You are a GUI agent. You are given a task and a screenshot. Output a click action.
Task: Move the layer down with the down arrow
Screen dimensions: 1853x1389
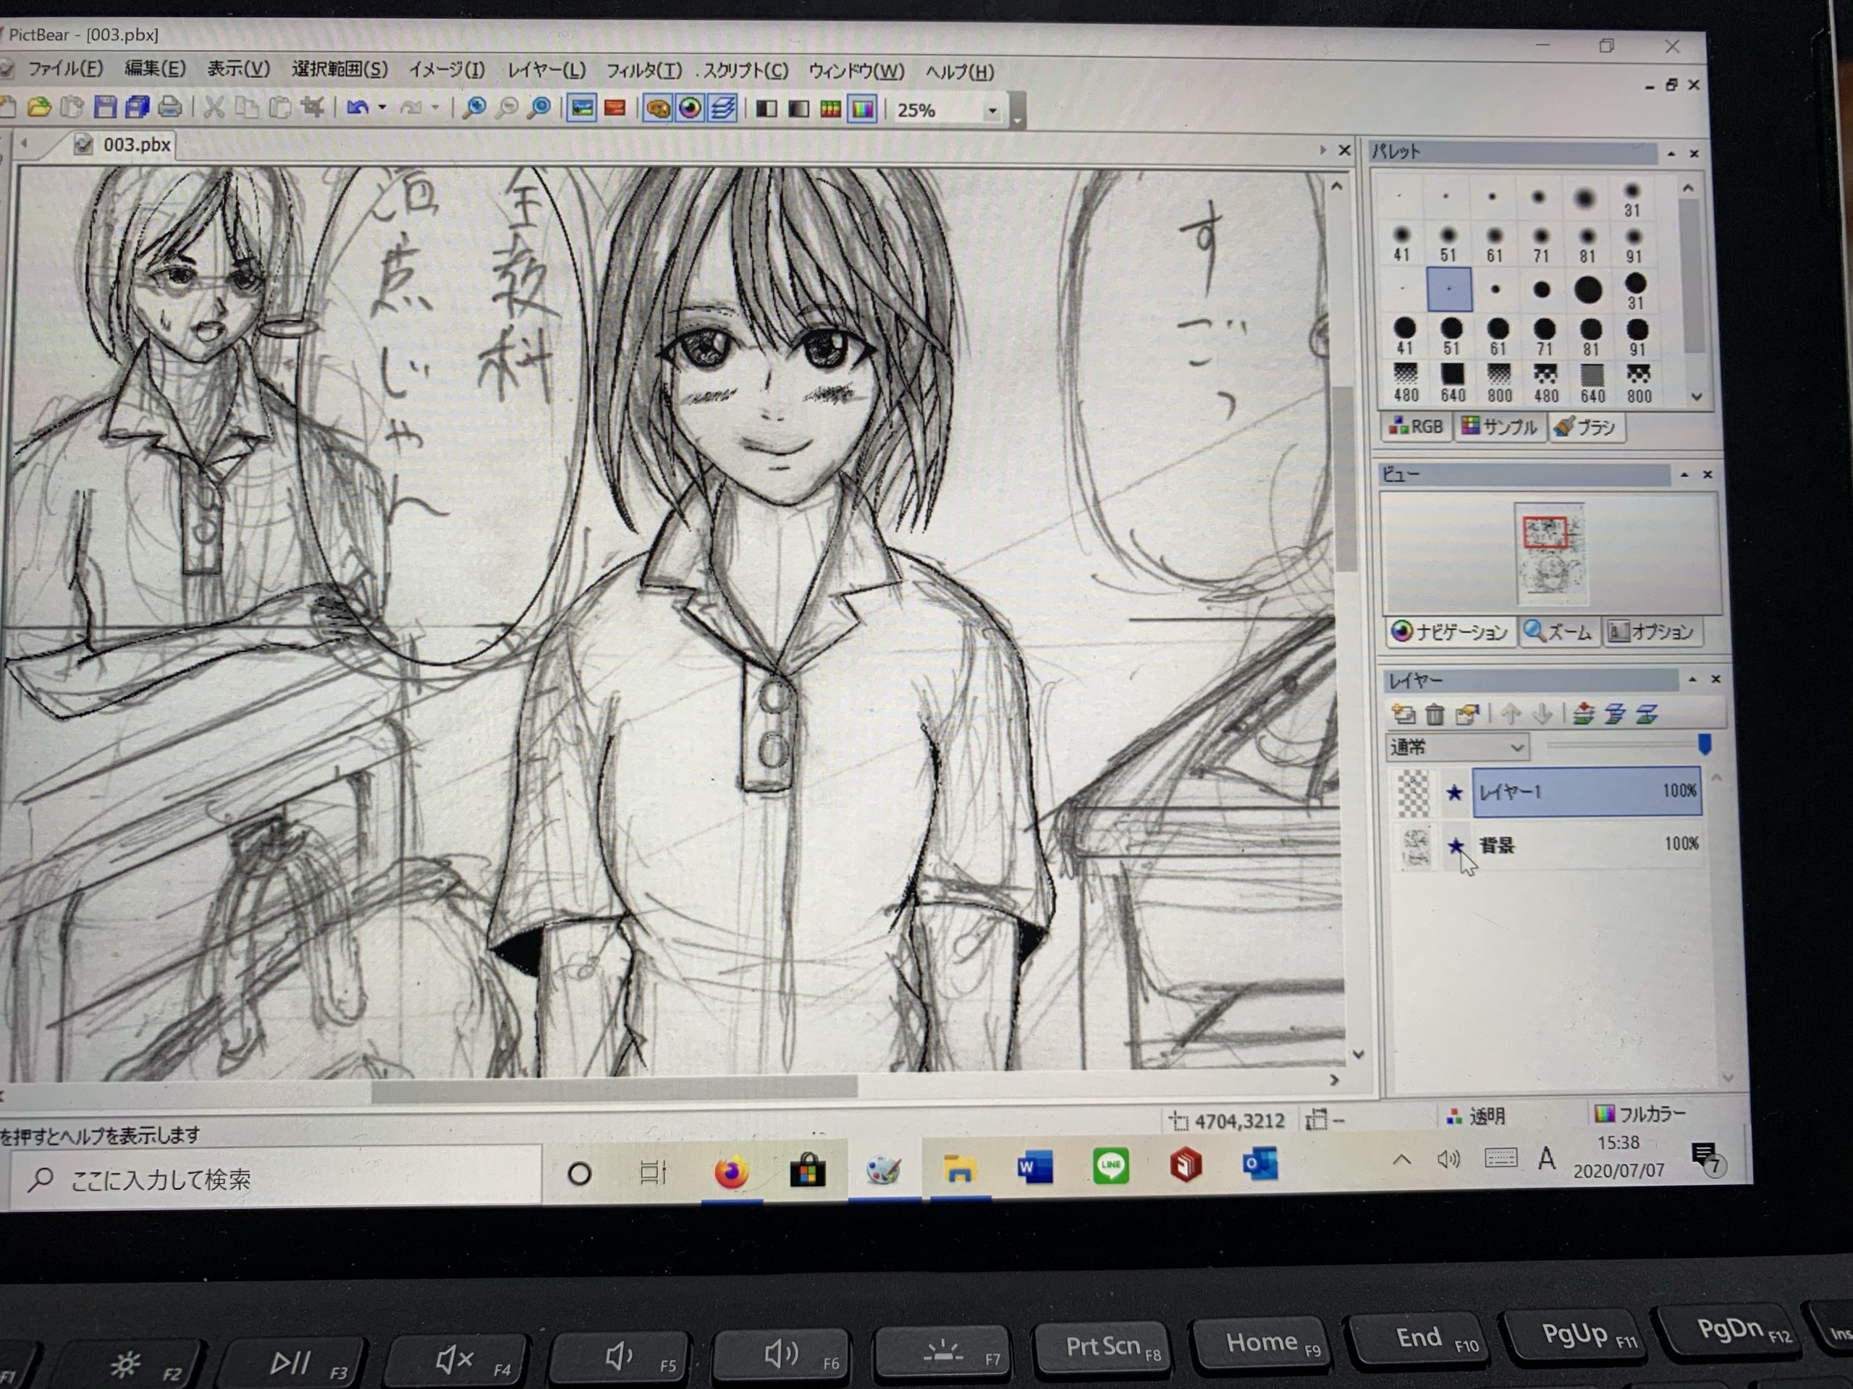(x=1542, y=714)
